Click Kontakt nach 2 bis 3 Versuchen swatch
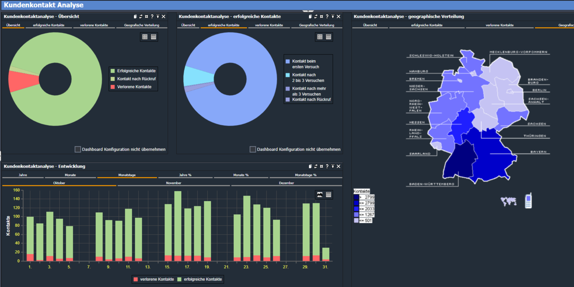The height and width of the screenshot is (287, 574). point(288,75)
